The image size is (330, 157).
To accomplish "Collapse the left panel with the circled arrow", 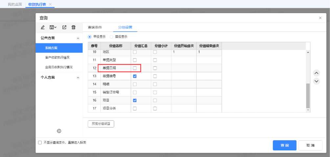I will click(x=59, y=131).
